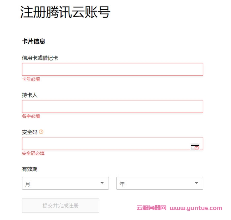The width and height of the screenshot is (231, 220).
Task: Open the 月 month dropdown
Action: click(65, 183)
